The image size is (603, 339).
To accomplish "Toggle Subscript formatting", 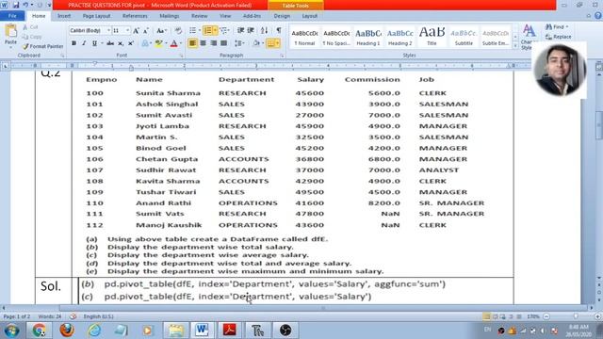I will [121, 43].
